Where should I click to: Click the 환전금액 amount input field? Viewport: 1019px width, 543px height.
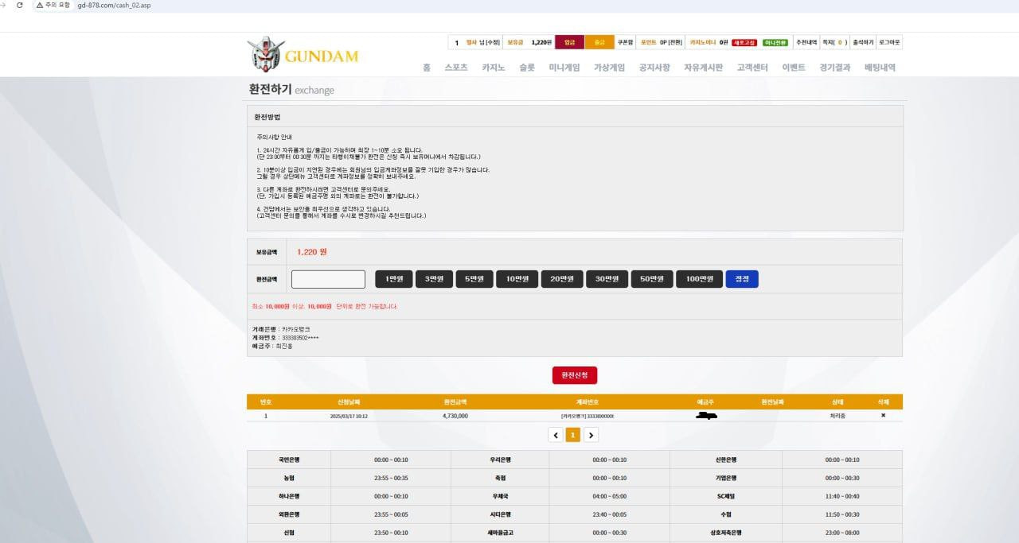point(328,279)
